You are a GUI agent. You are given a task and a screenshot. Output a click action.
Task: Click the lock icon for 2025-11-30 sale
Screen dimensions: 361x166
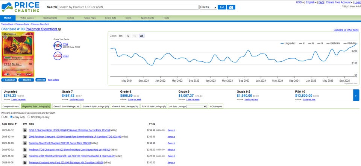point(24,156)
